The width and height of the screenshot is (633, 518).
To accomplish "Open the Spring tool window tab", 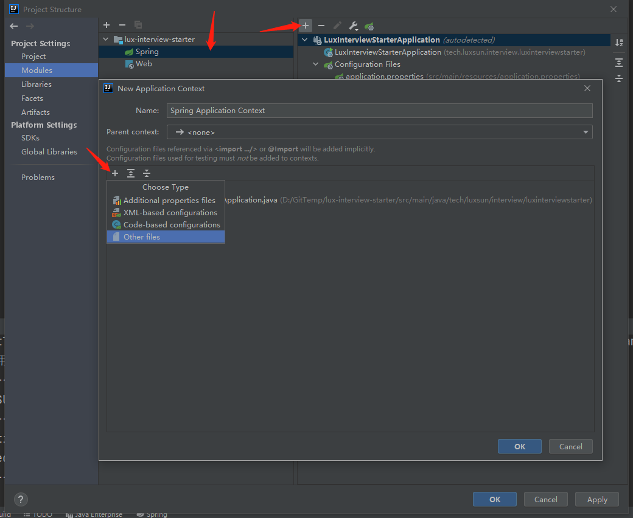I will [x=152, y=514].
